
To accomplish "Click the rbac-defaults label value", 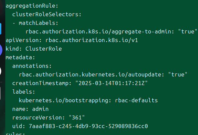I will 136,101.
